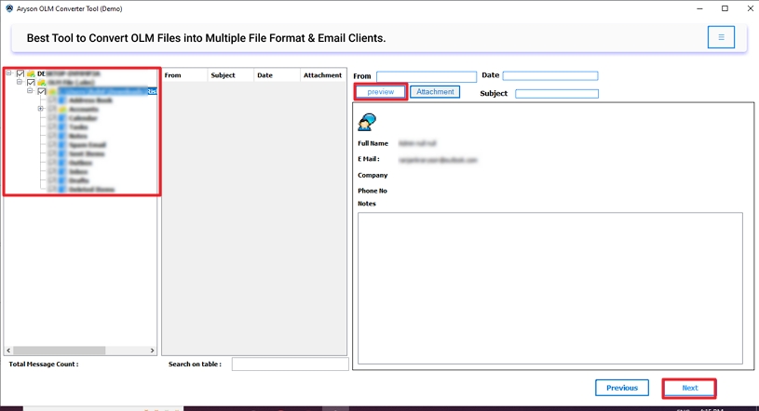The width and height of the screenshot is (759, 411).
Task: Toggle the Calendar checkbox
Action: click(52, 118)
